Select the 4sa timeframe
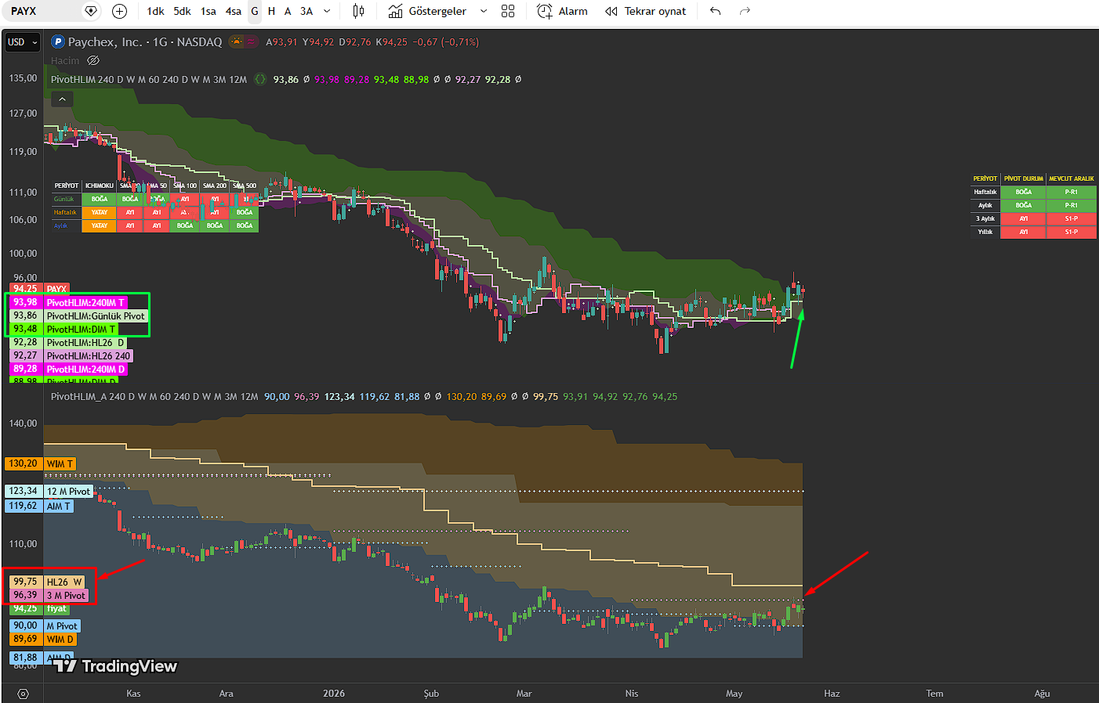1099x703 pixels. [234, 11]
